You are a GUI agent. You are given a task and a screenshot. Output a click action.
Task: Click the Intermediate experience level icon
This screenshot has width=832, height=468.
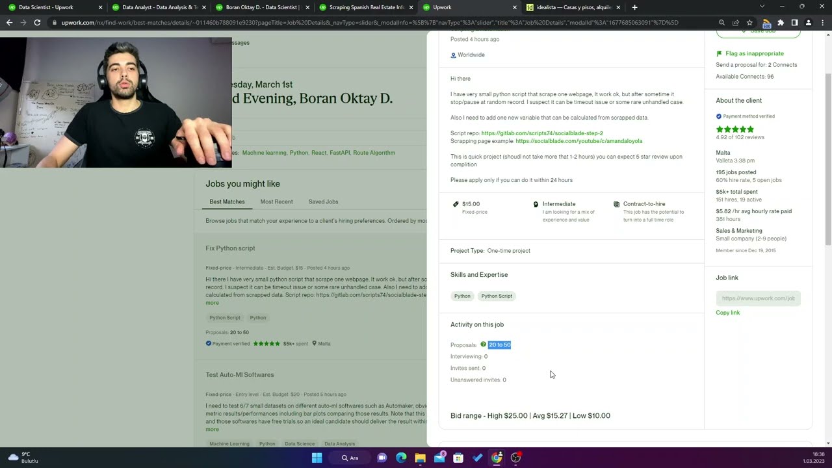[536, 204]
